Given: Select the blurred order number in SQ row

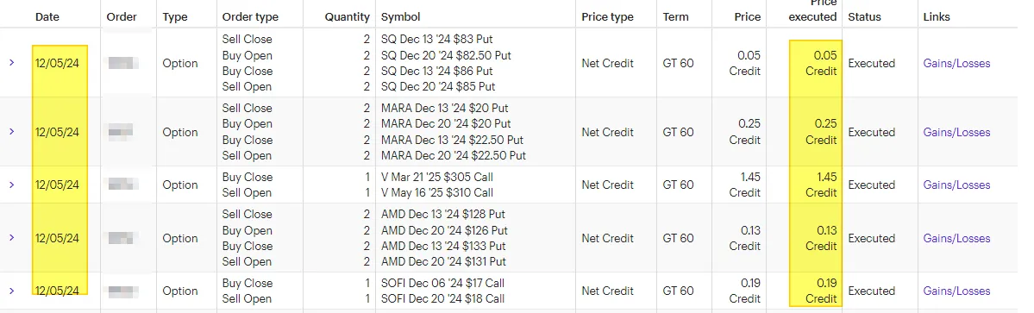Looking at the screenshot, I should (x=123, y=63).
